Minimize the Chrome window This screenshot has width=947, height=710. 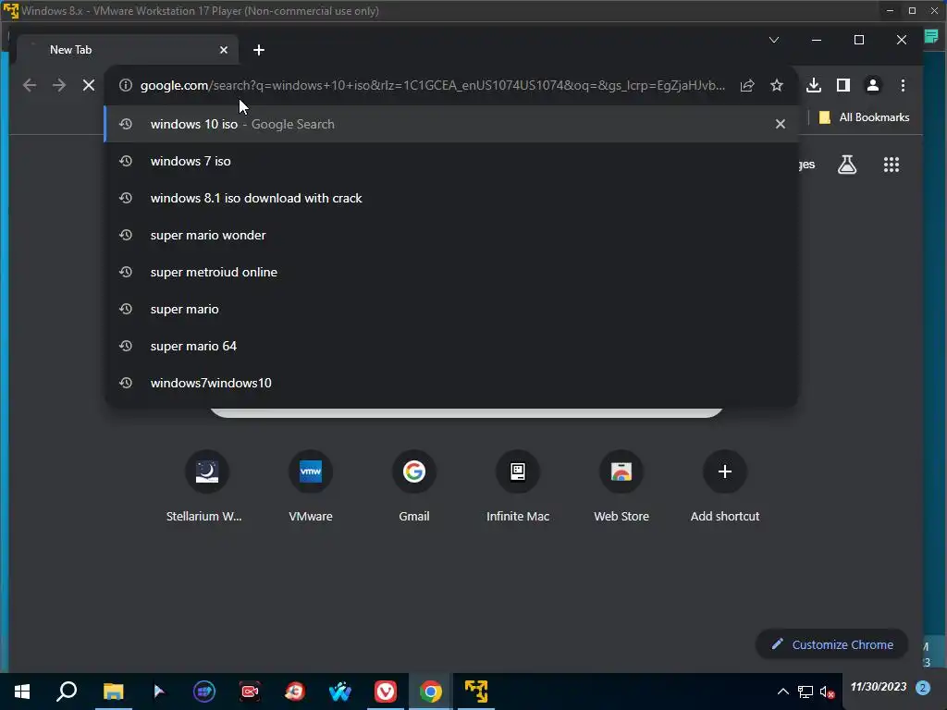[x=817, y=40]
